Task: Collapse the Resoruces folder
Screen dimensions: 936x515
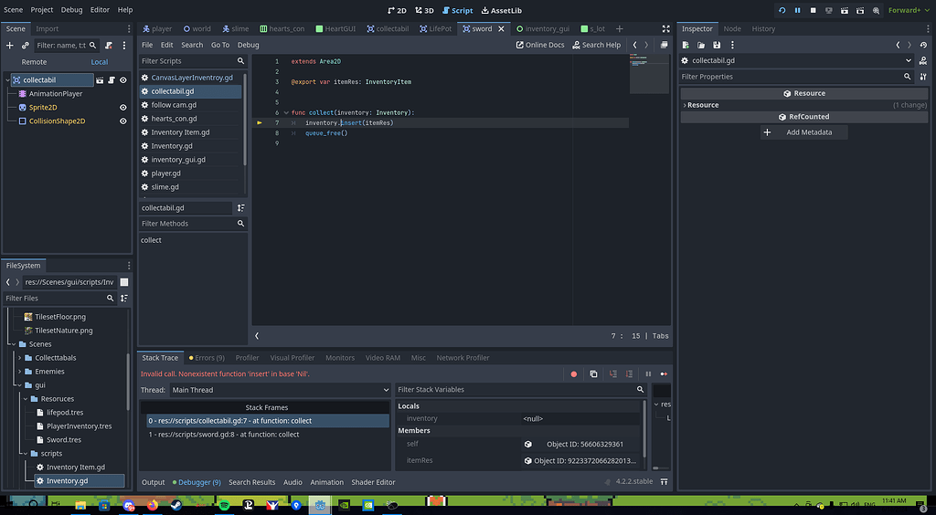Action: pyautogui.click(x=26, y=399)
